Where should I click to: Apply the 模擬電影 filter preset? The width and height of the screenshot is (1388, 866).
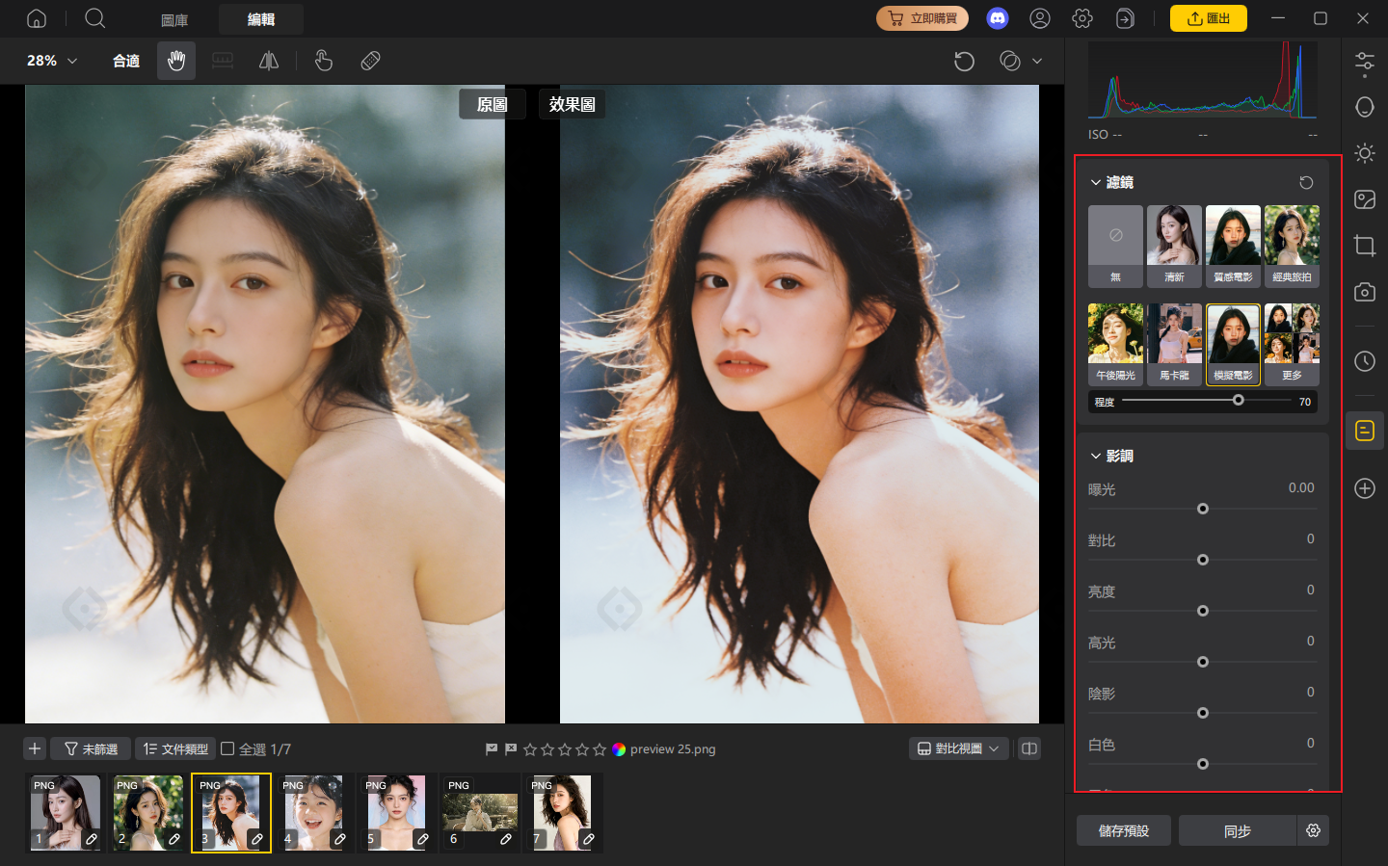tap(1233, 344)
